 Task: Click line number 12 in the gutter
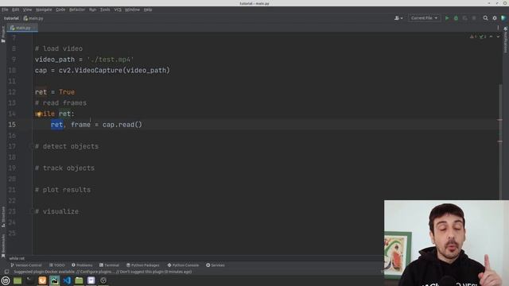(12, 92)
